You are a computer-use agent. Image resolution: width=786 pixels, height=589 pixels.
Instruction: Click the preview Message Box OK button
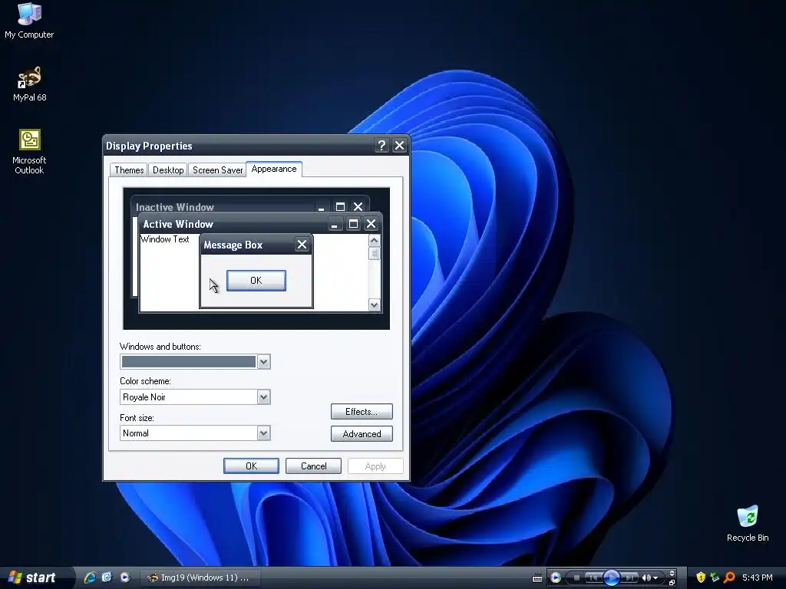pos(256,281)
